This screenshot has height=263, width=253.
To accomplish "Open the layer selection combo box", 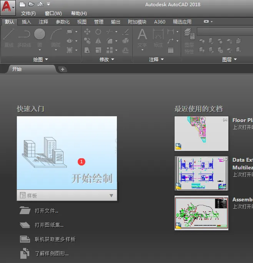I will (x=225, y=32).
